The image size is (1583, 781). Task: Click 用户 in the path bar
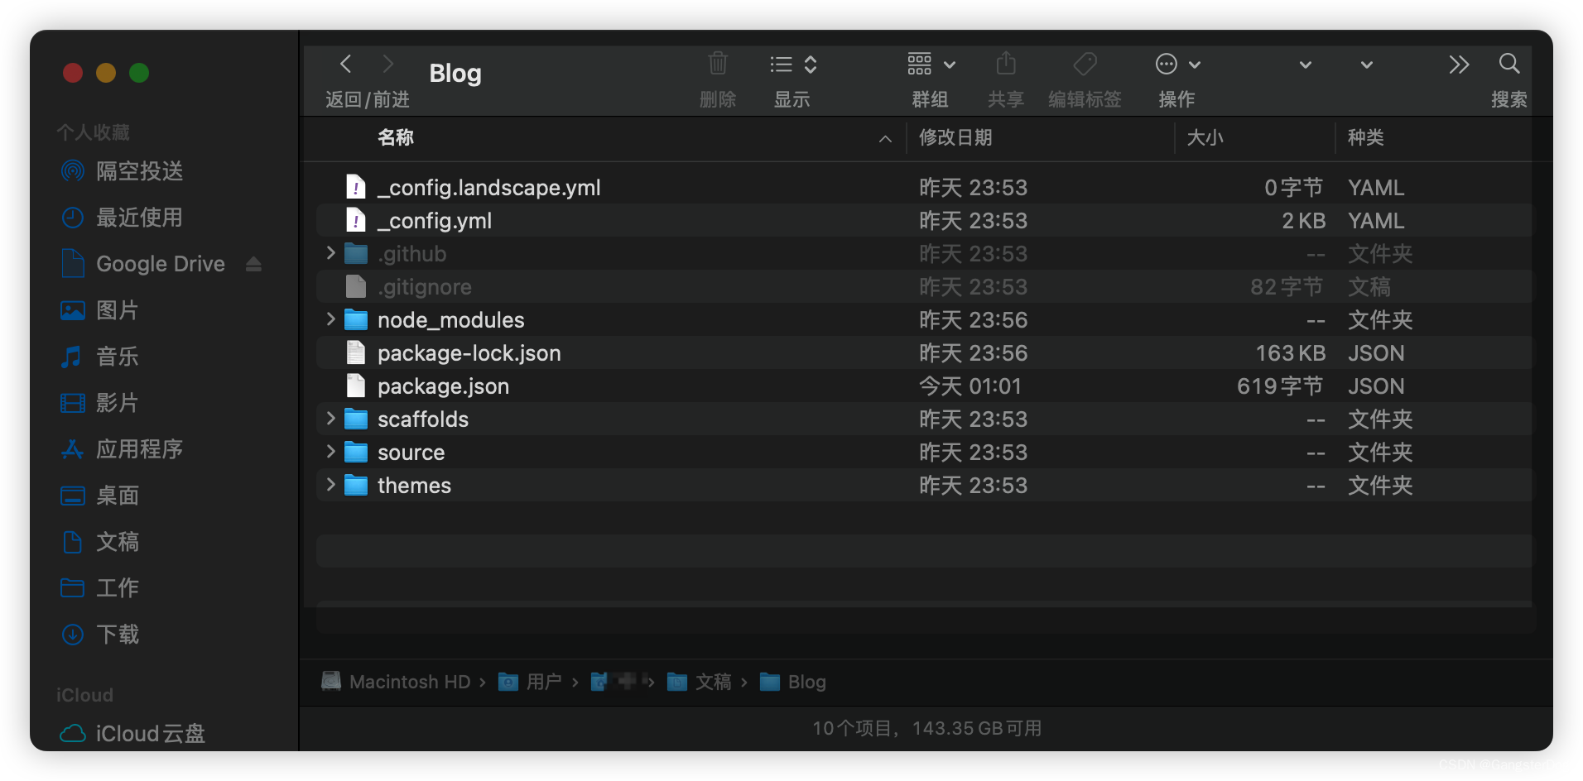pos(530,682)
